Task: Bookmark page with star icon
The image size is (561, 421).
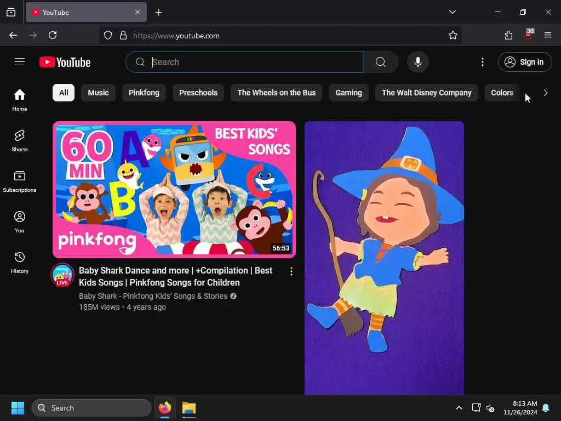Action: (453, 35)
